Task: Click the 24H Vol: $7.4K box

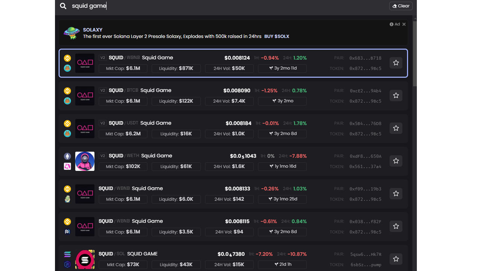Action: [229, 101]
